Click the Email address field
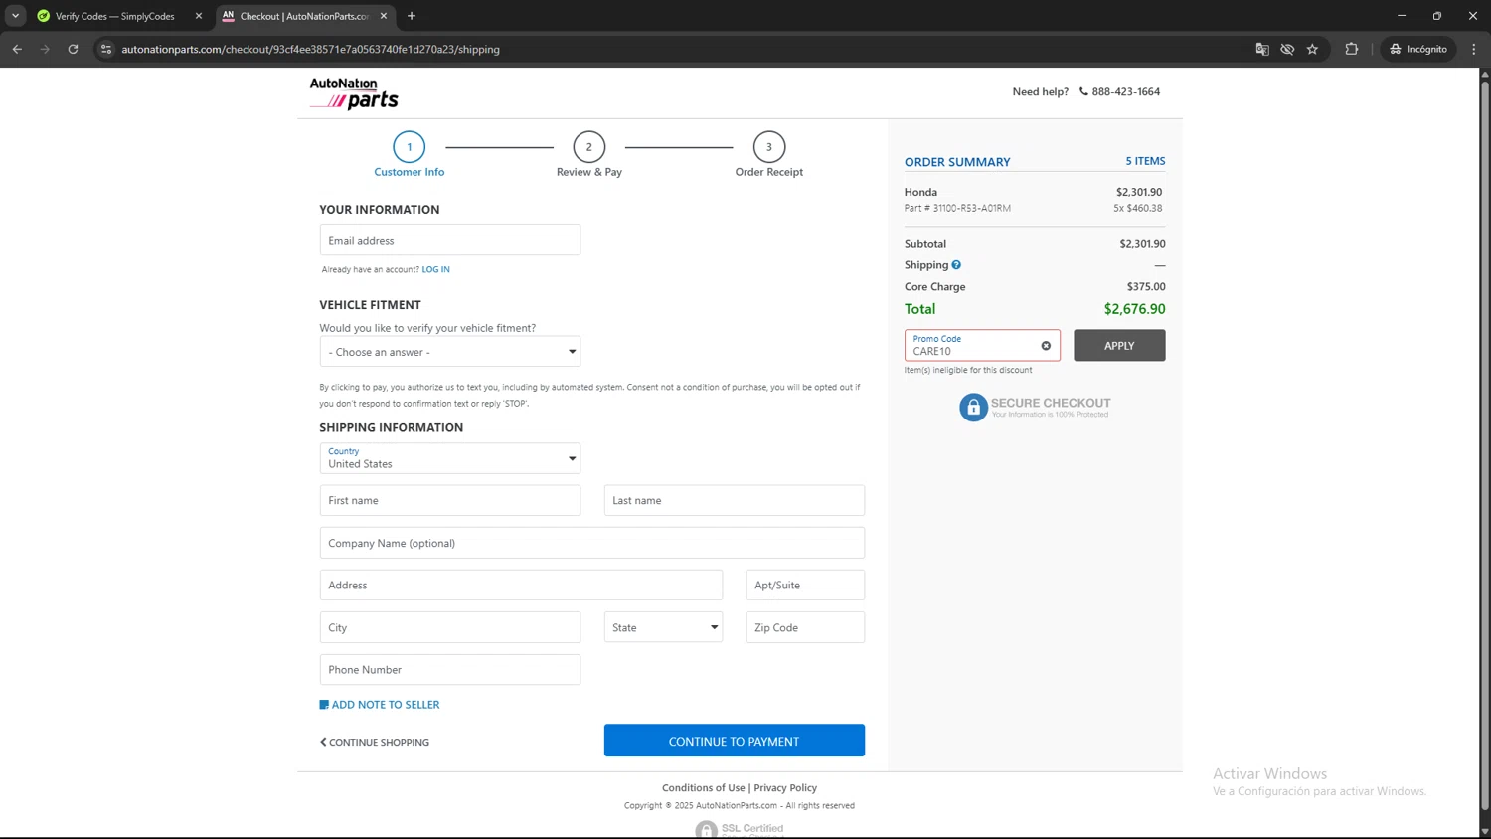 pyautogui.click(x=450, y=240)
